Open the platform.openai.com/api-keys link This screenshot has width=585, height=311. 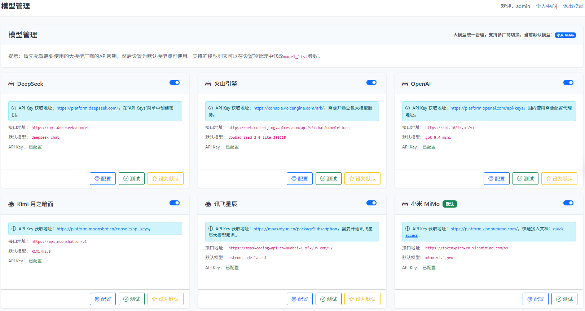pos(487,108)
